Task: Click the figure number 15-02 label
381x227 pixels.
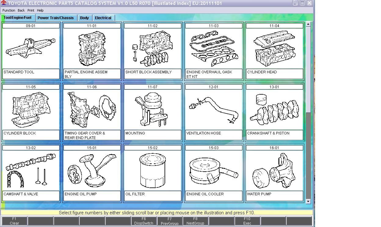Action: [x=153, y=148]
